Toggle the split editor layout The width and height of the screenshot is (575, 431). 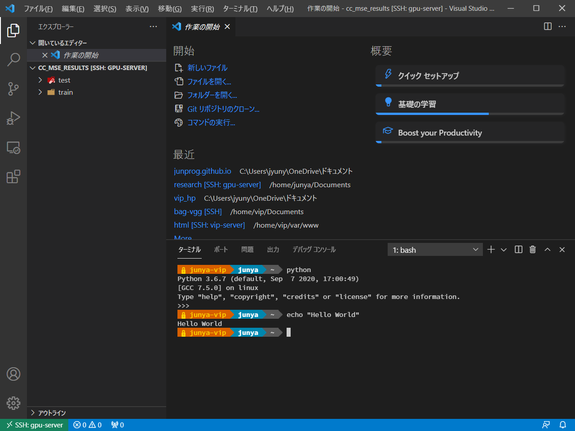pyautogui.click(x=548, y=26)
